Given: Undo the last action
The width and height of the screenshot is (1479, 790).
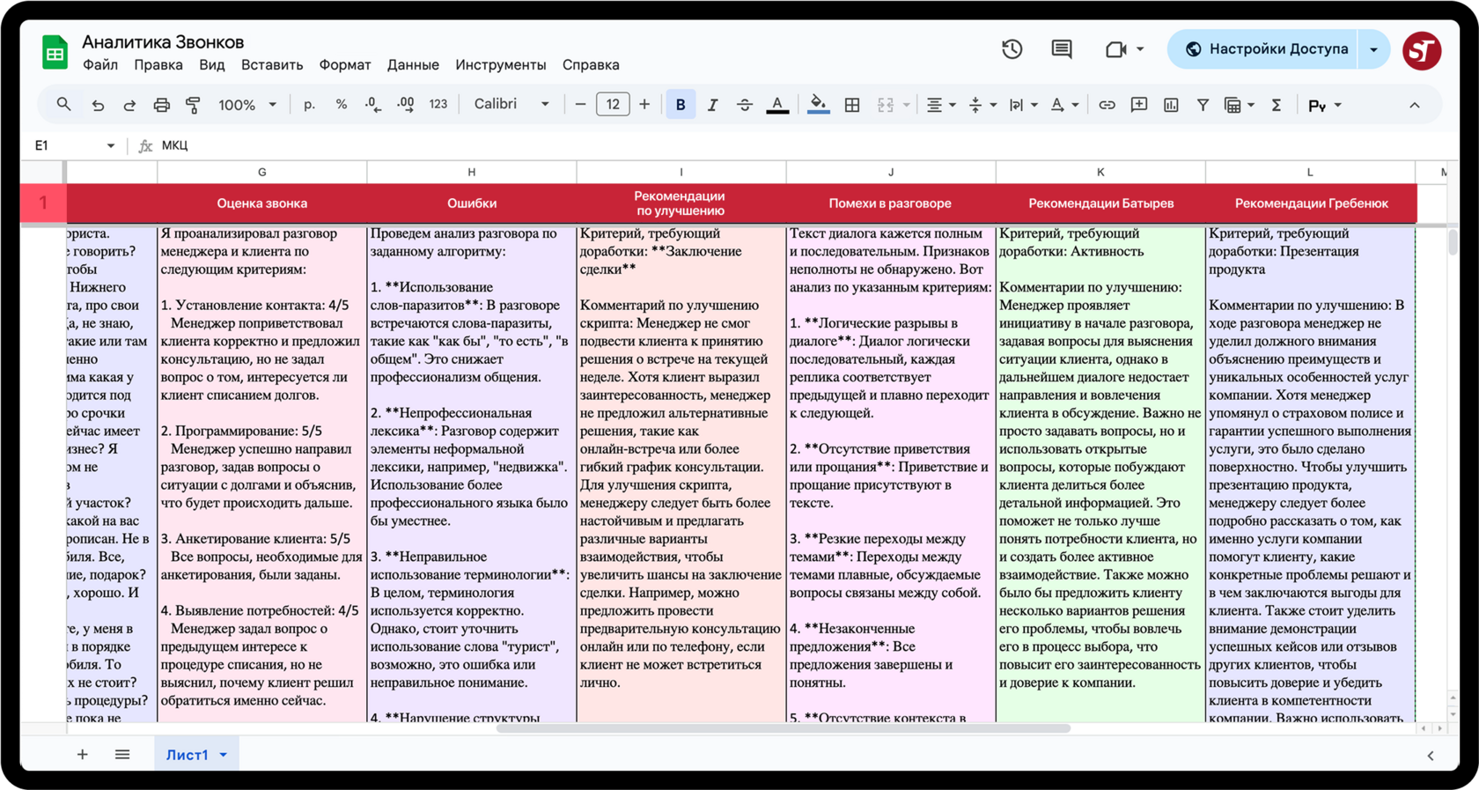Looking at the screenshot, I should [98, 105].
